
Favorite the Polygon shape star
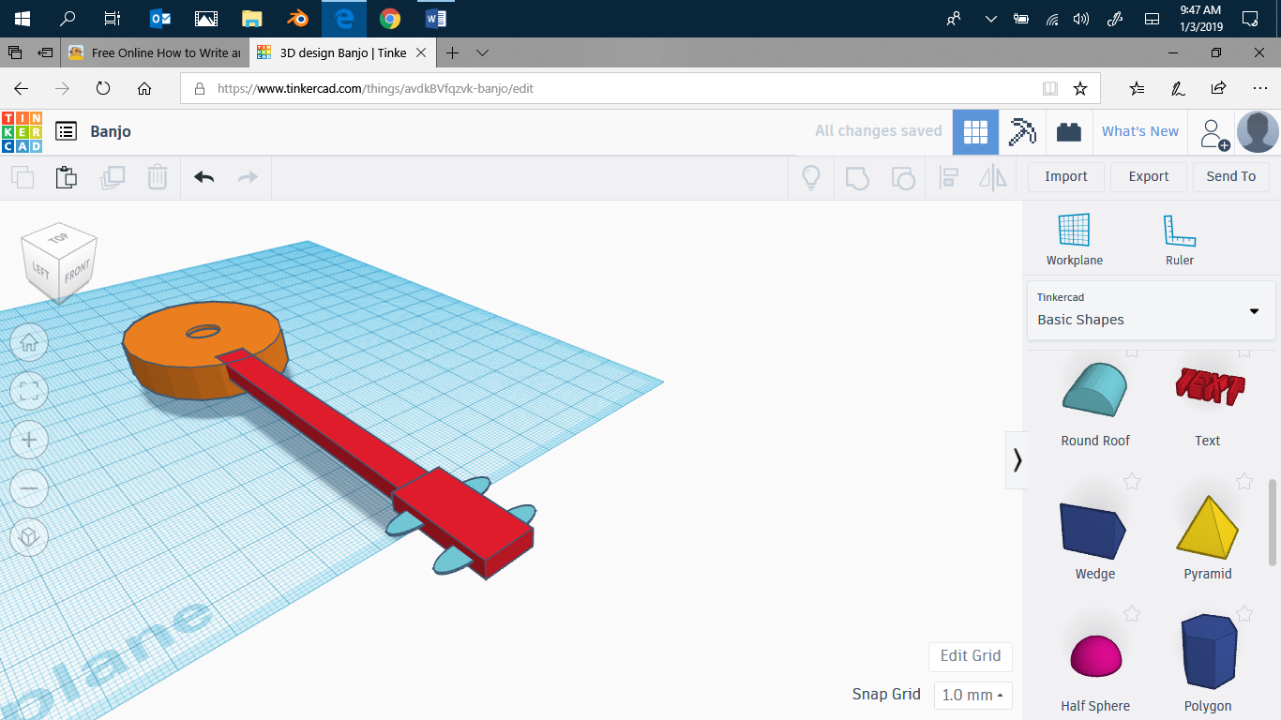[x=1244, y=614]
